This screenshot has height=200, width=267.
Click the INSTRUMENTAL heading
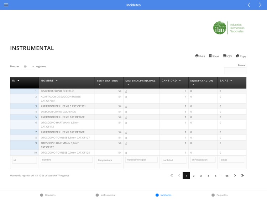tap(32, 48)
